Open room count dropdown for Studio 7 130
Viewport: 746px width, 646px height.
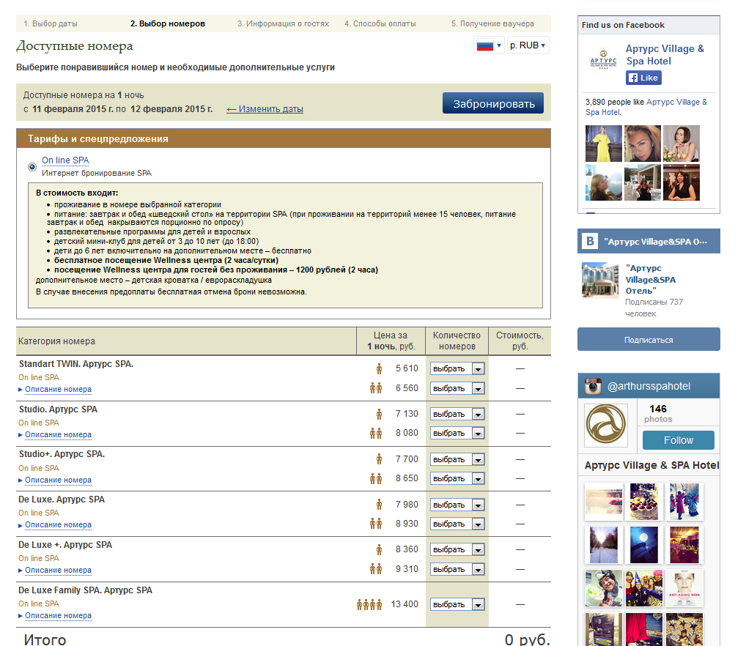pos(457,414)
